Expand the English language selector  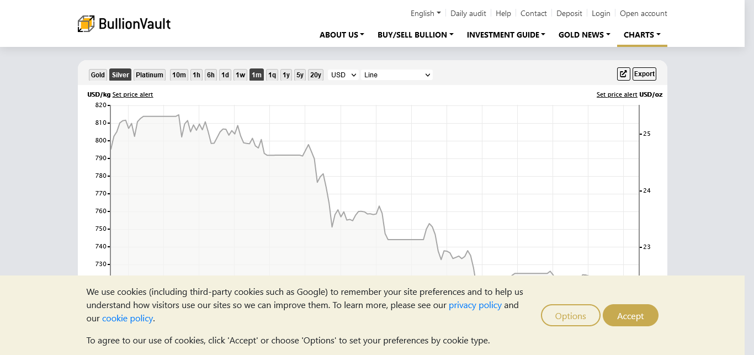point(425,13)
